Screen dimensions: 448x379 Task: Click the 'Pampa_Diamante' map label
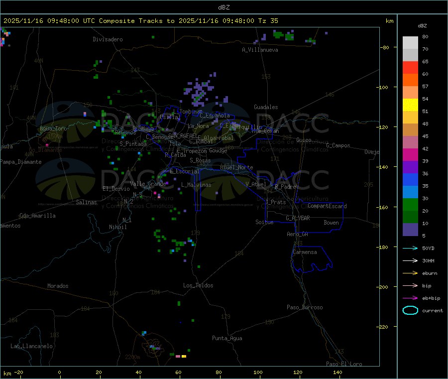[x=21, y=162]
